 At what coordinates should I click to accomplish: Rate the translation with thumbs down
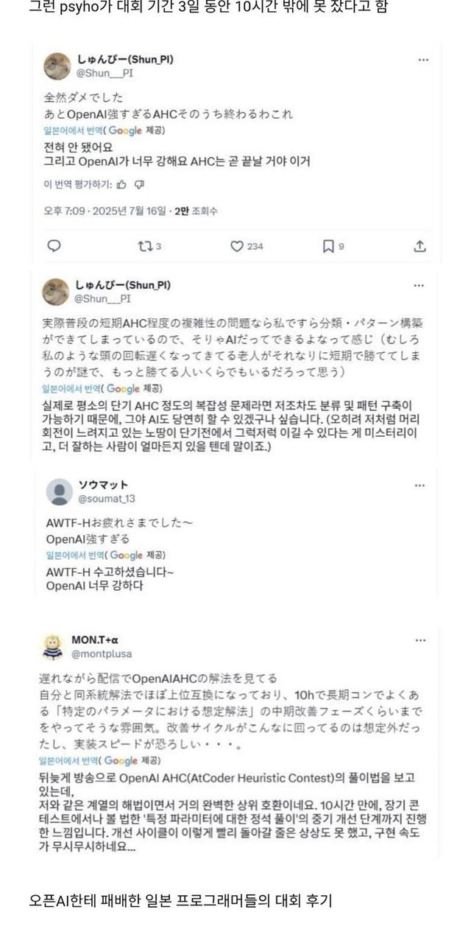point(139,184)
